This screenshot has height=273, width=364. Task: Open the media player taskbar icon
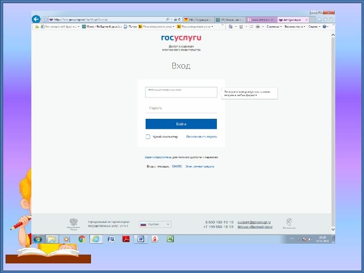coord(66,239)
